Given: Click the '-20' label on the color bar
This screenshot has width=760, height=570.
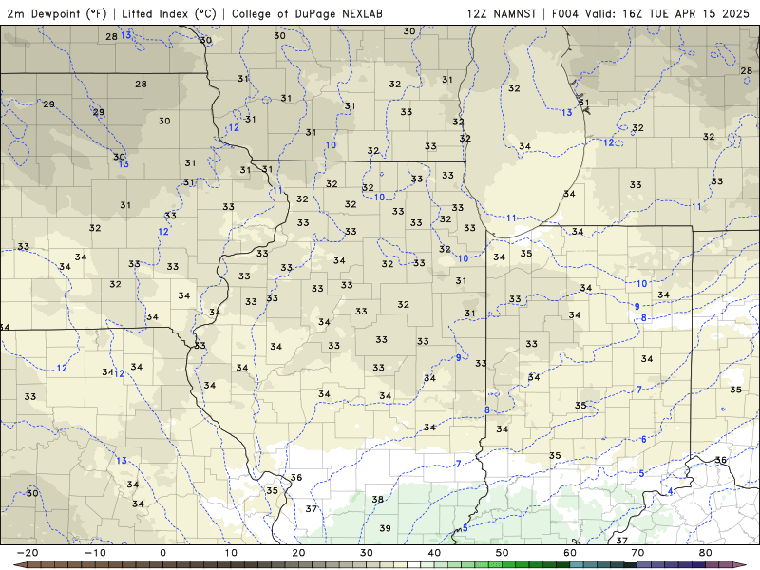Looking at the screenshot, I should pos(28,553).
